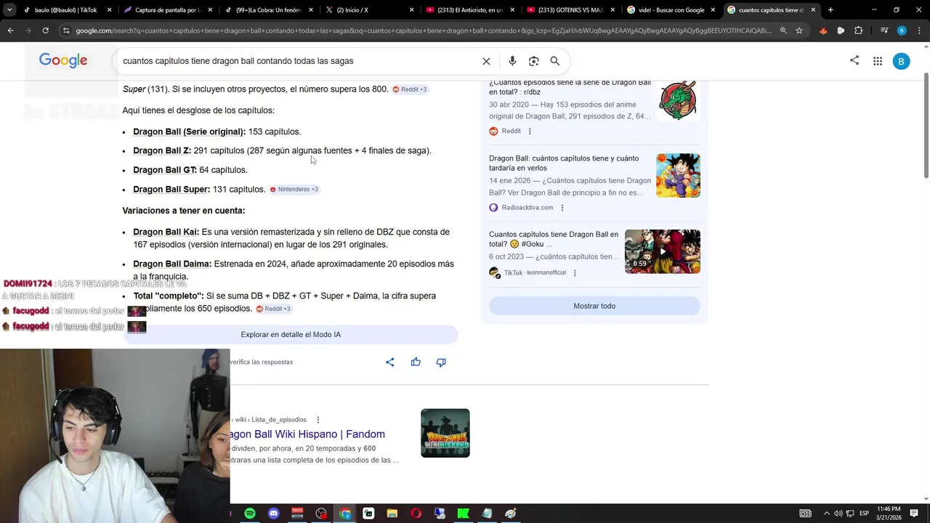The image size is (930, 523).
Task: Open the Google apps grid
Action: [878, 61]
